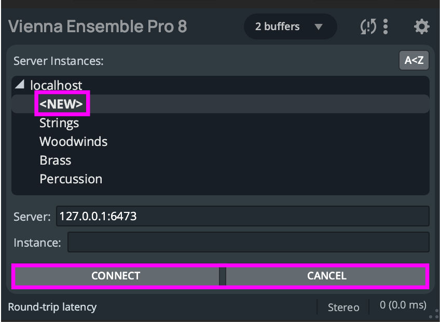This screenshot has width=440, height=322.
Task: Collapse the localhost tree node
Action: [x=20, y=85]
